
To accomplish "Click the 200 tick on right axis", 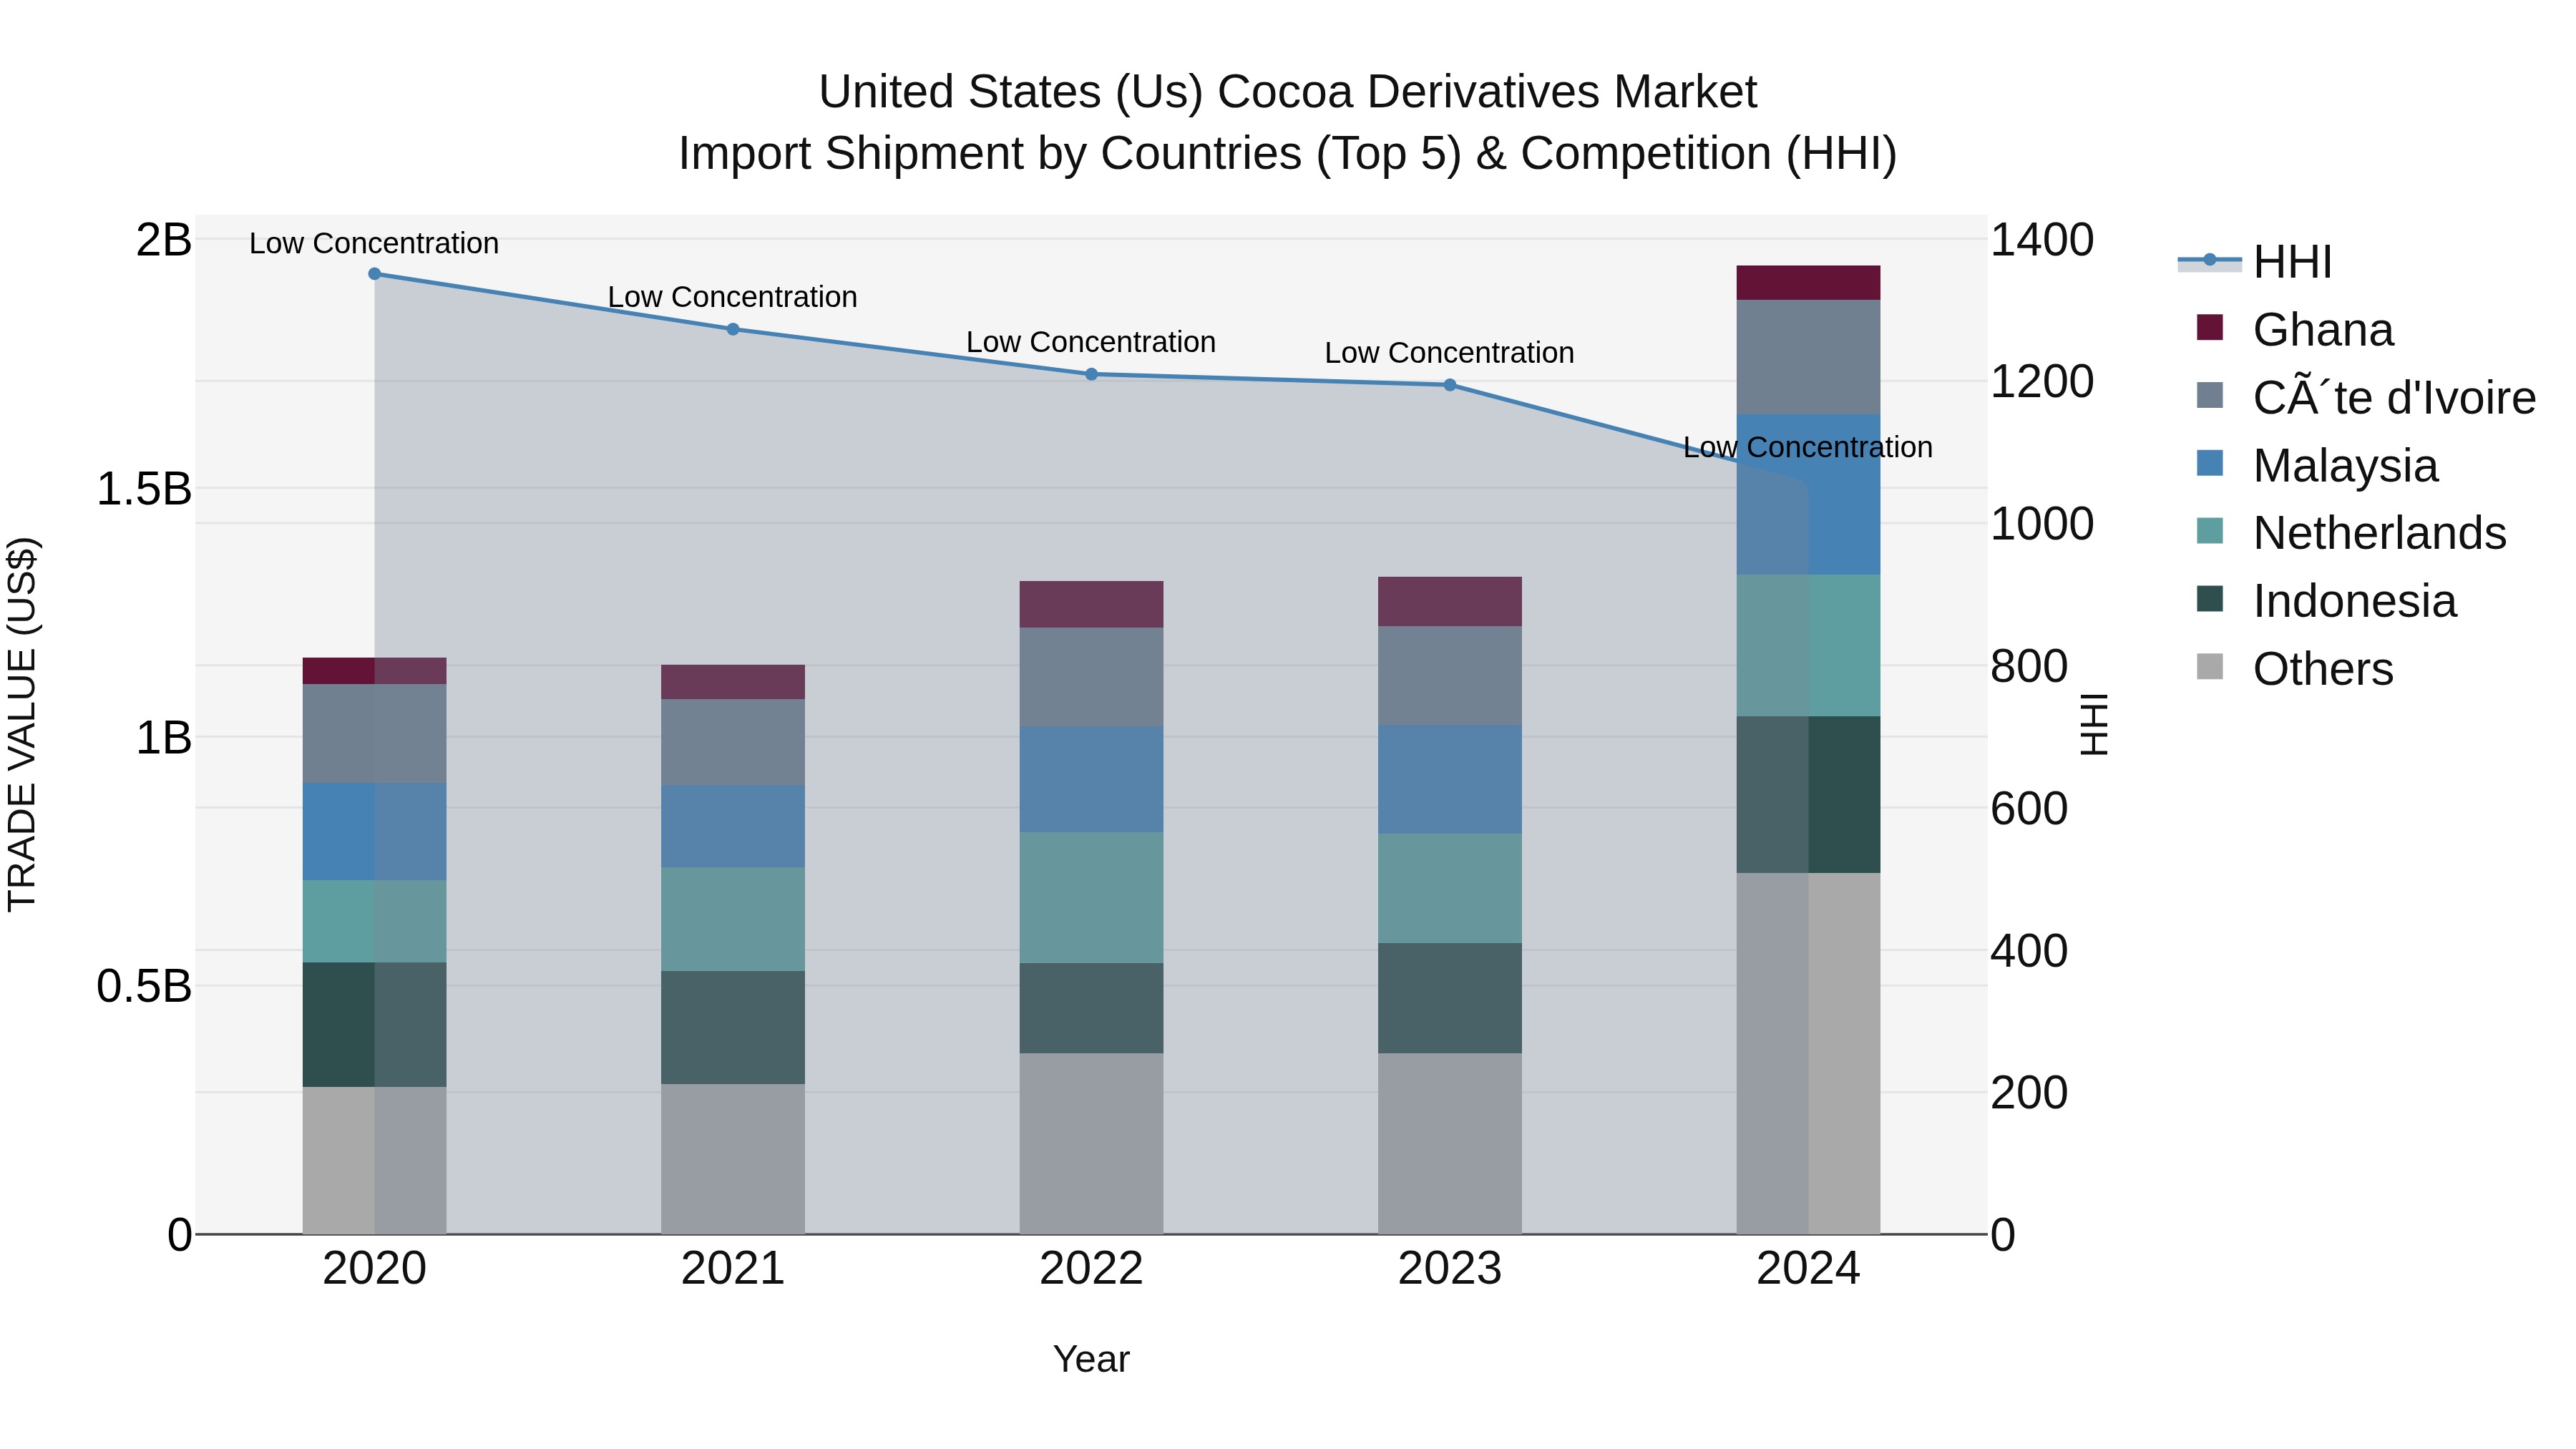I will click(2029, 1094).
